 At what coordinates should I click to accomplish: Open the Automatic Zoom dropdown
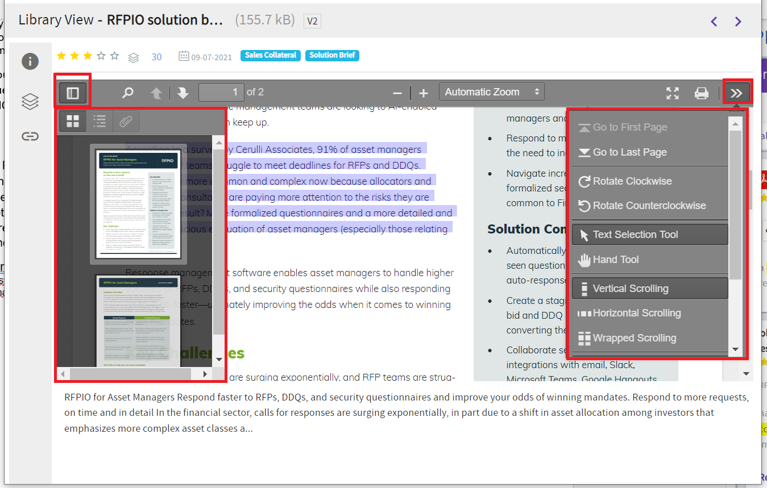point(492,92)
